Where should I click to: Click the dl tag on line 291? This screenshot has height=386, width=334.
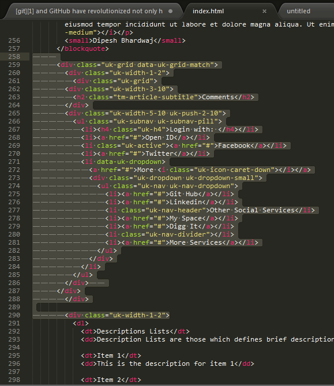click(x=81, y=323)
